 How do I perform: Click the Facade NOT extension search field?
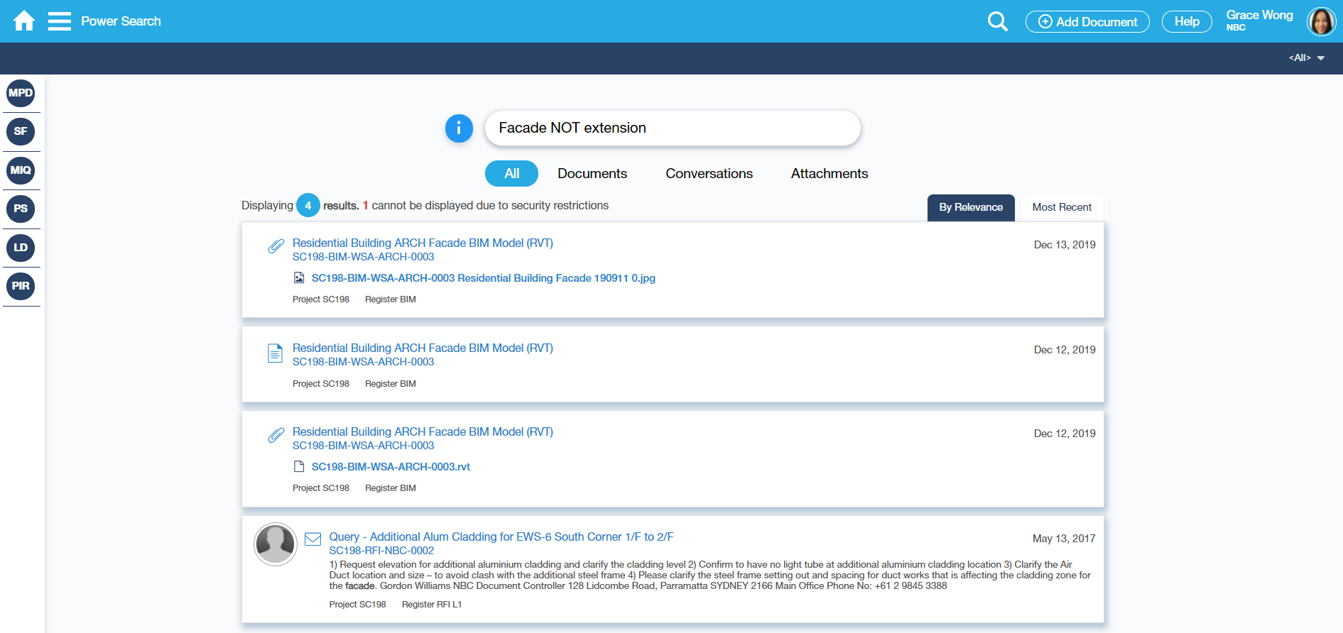point(672,128)
